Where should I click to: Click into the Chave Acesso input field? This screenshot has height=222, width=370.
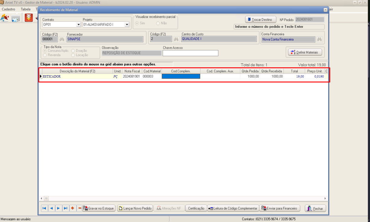[190, 53]
